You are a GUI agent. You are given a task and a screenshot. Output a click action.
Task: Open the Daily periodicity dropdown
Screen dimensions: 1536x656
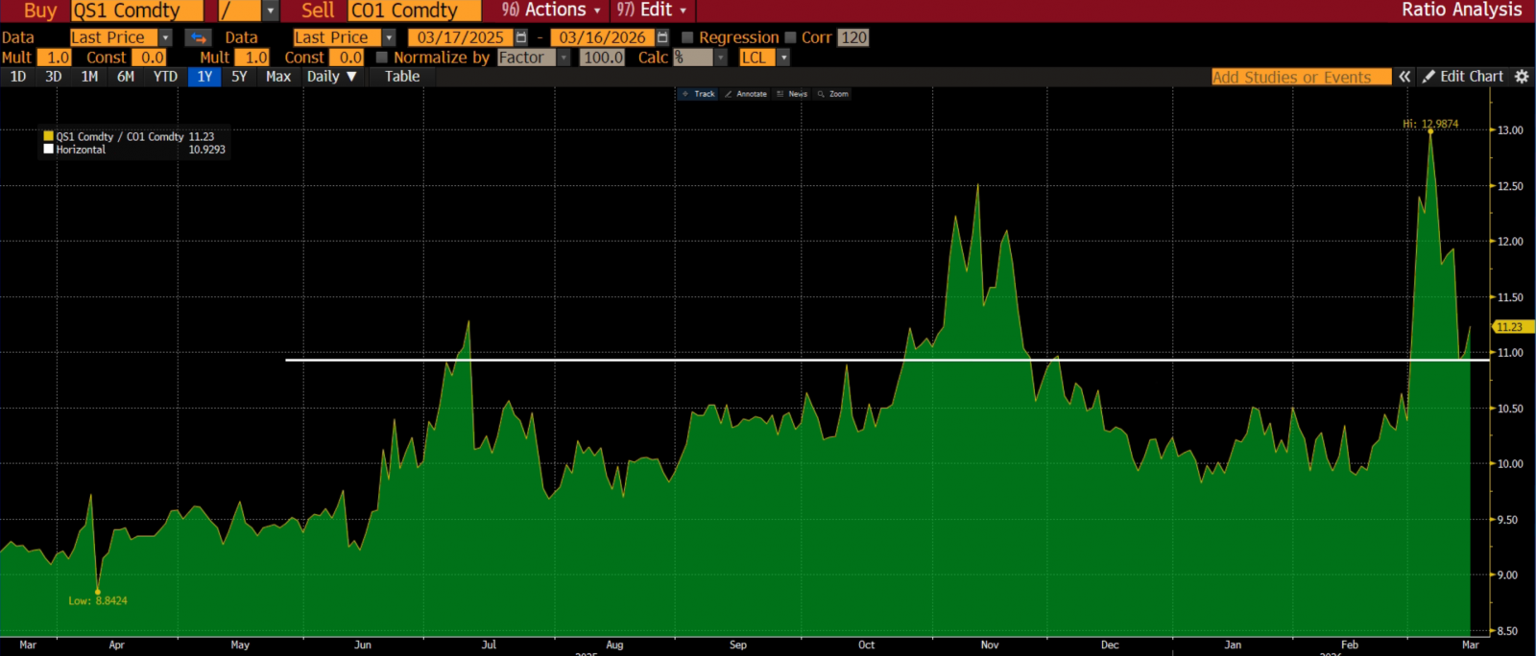point(331,77)
